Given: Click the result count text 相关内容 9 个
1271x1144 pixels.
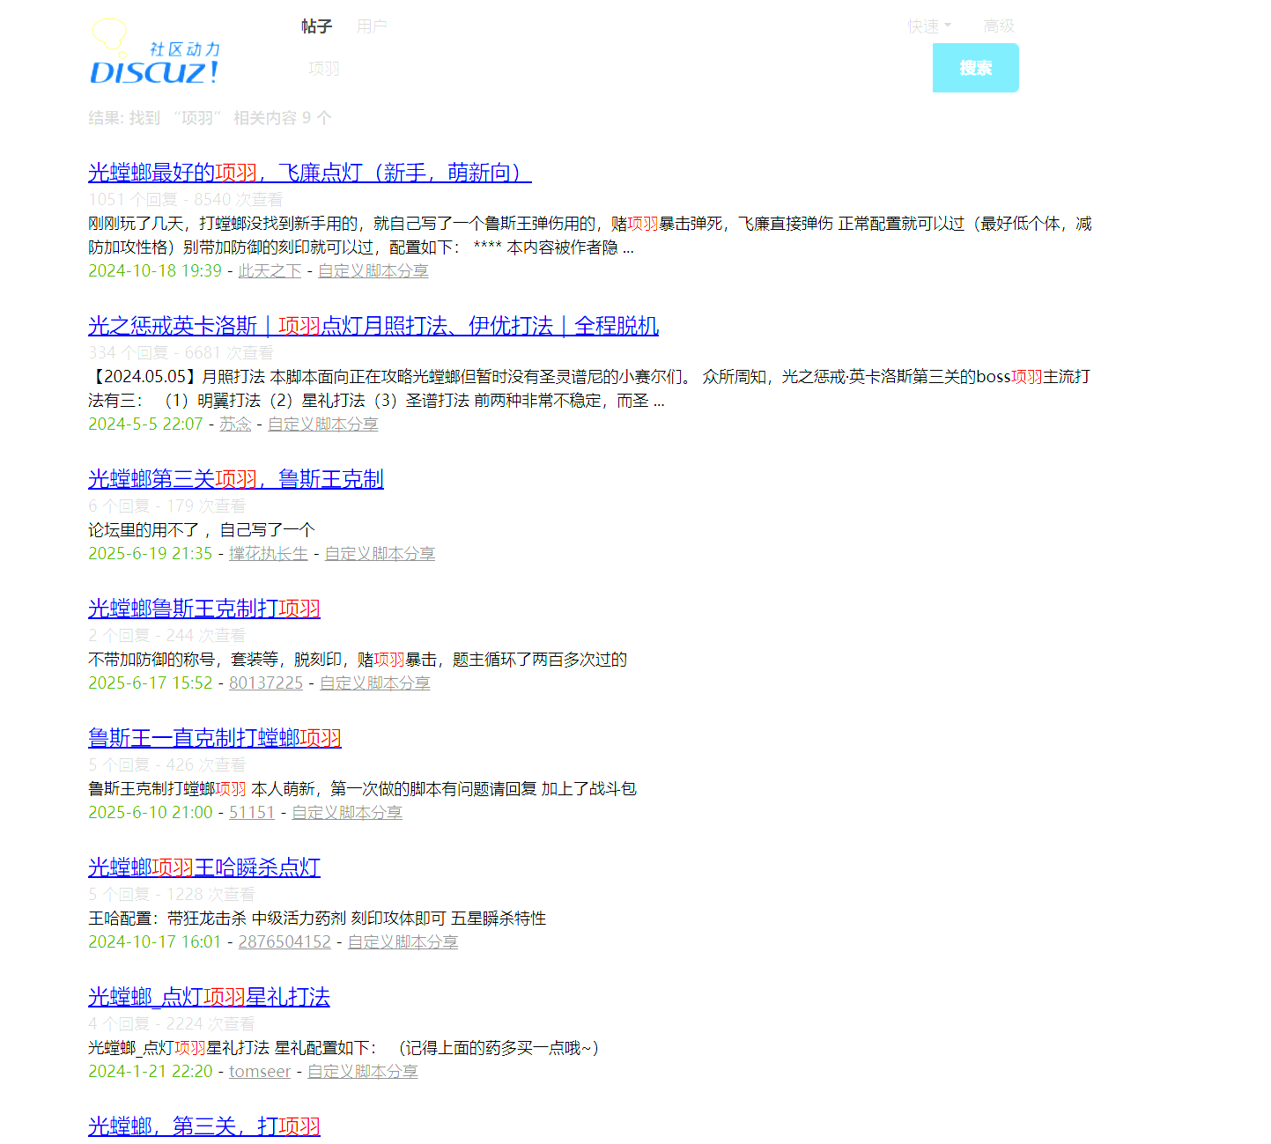Looking at the screenshot, I should 283,118.
